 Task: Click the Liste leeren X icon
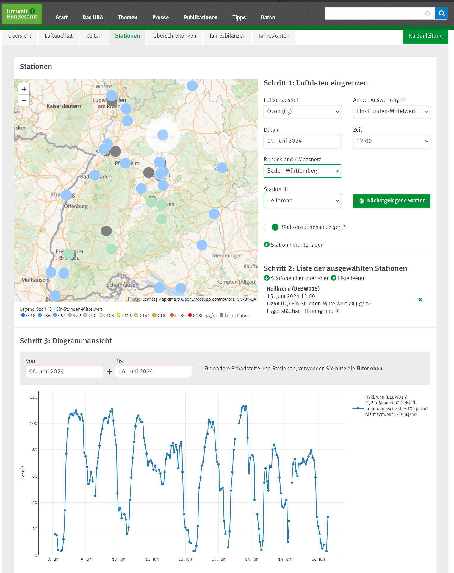point(334,278)
